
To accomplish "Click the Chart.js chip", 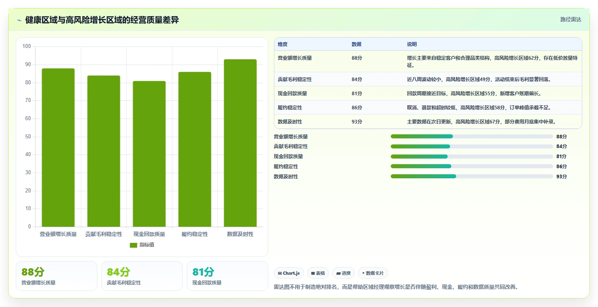I will click(288, 273).
